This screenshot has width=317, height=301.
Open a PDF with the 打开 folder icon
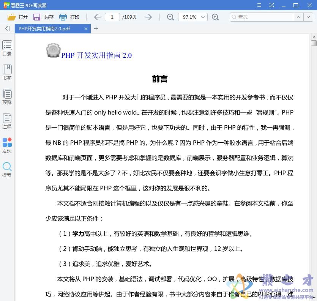coord(11,17)
